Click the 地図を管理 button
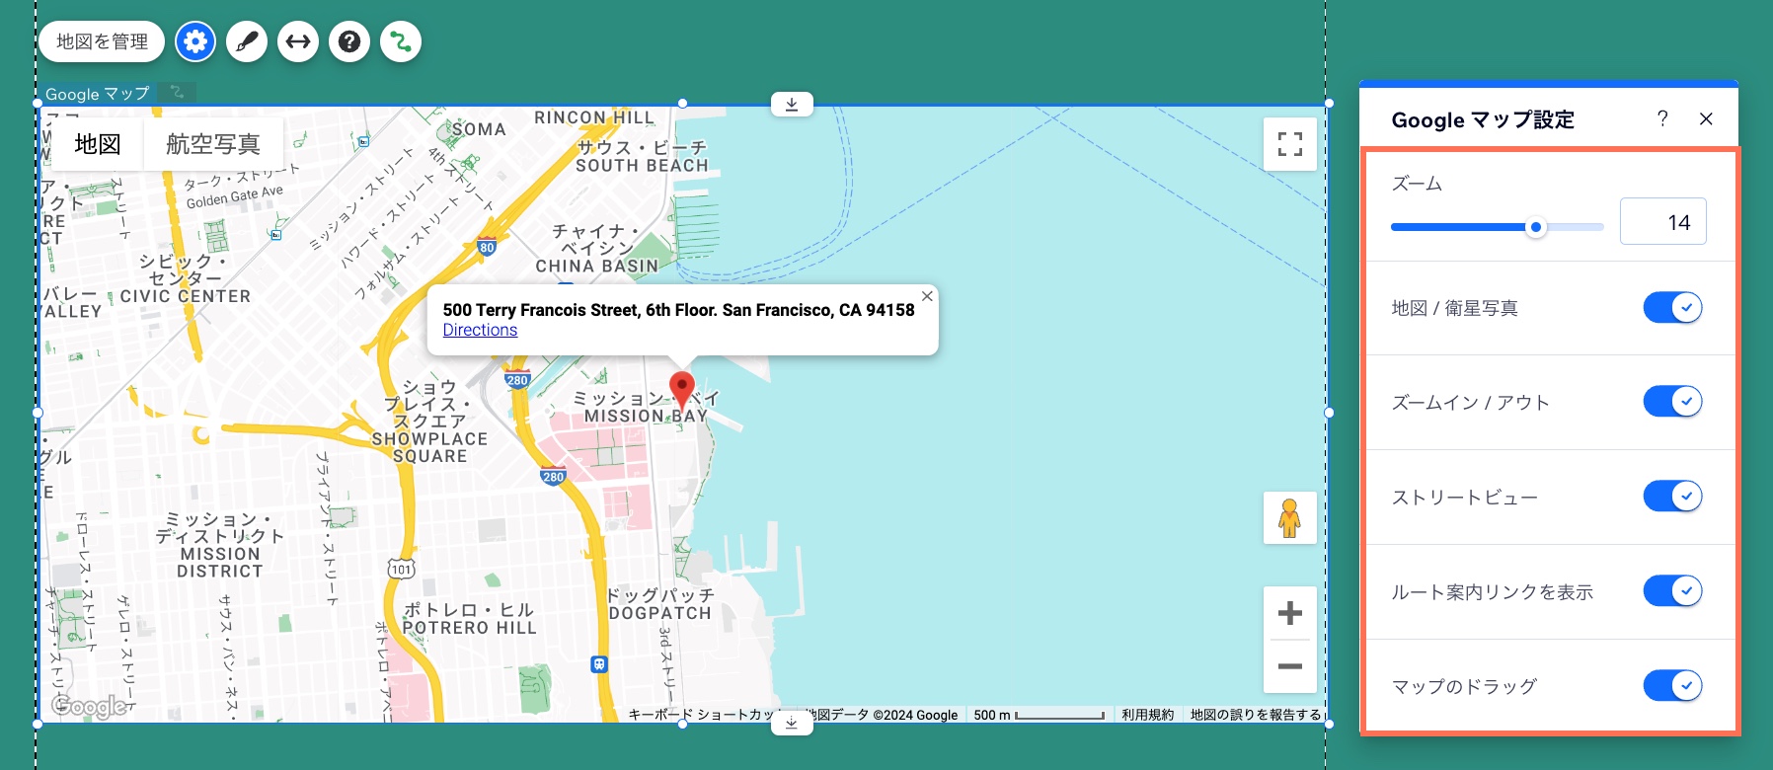Screen dimensions: 1773x770 [x=102, y=41]
